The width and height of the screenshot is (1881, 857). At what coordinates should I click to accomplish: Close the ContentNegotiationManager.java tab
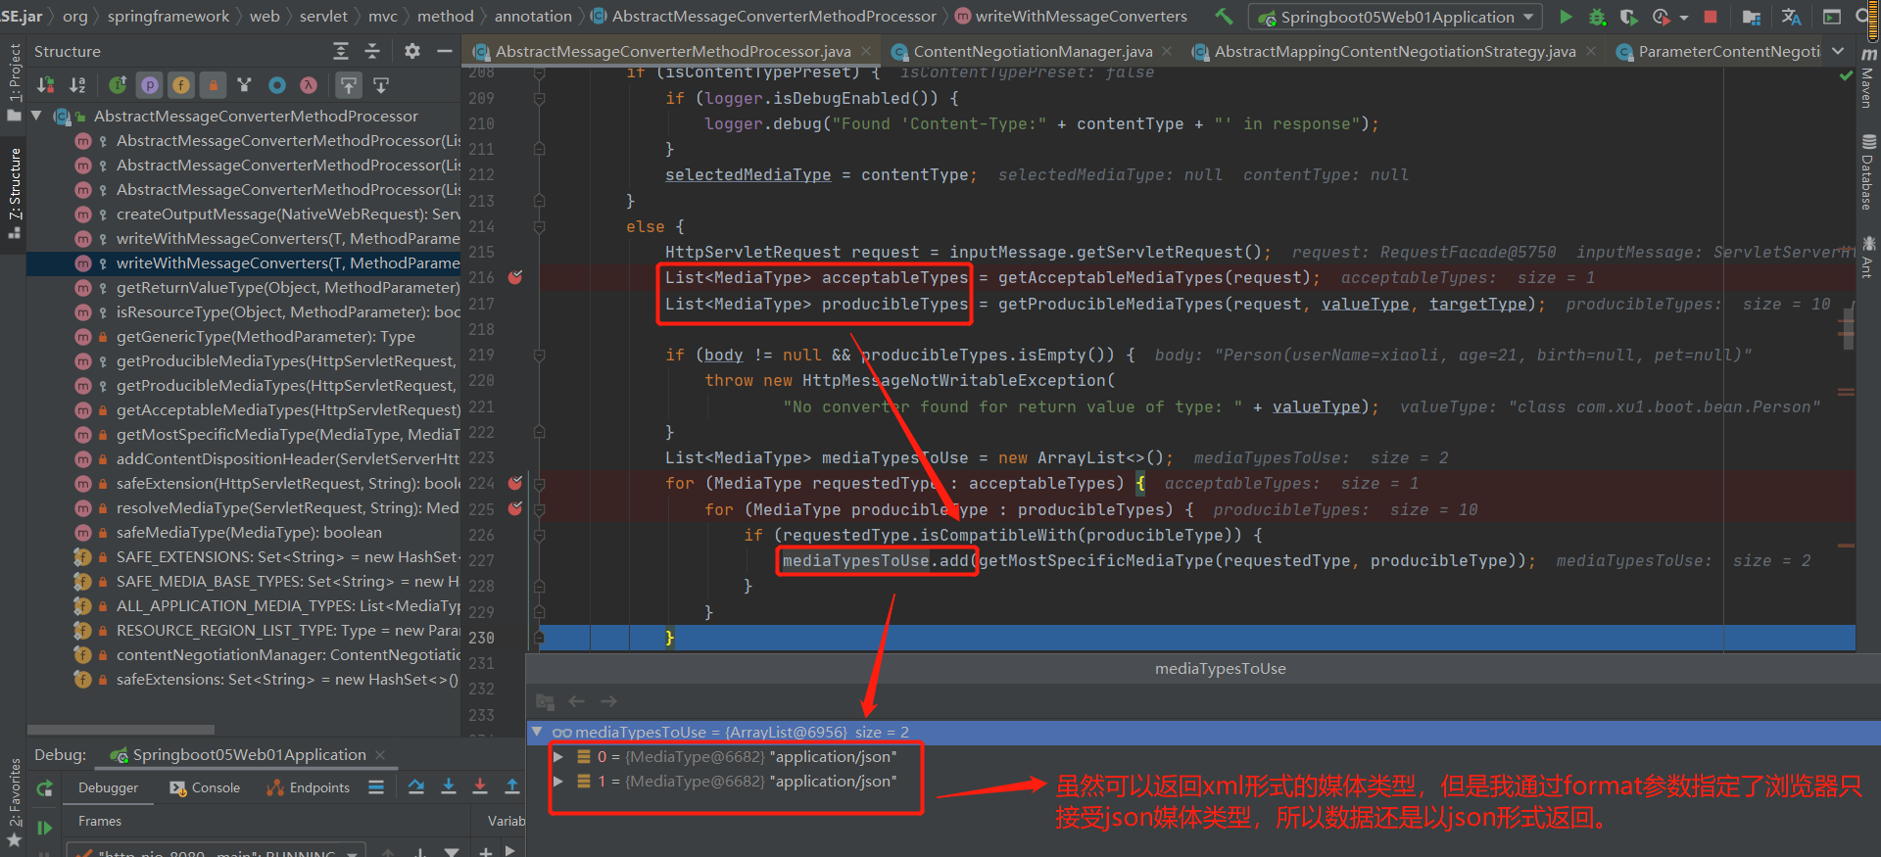(1166, 51)
